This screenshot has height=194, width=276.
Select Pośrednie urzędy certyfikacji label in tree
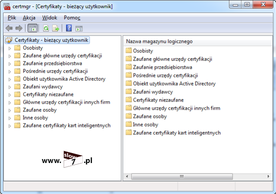click(x=55, y=71)
